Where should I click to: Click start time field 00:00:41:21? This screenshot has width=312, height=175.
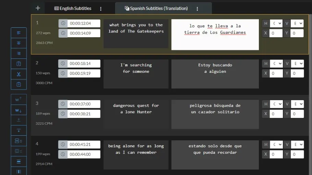click(84, 145)
